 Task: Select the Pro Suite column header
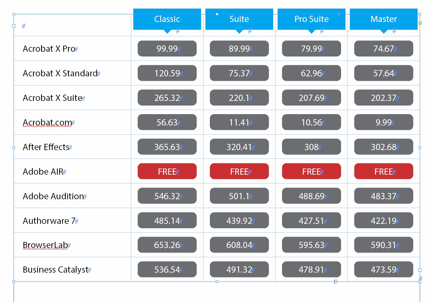311,19
